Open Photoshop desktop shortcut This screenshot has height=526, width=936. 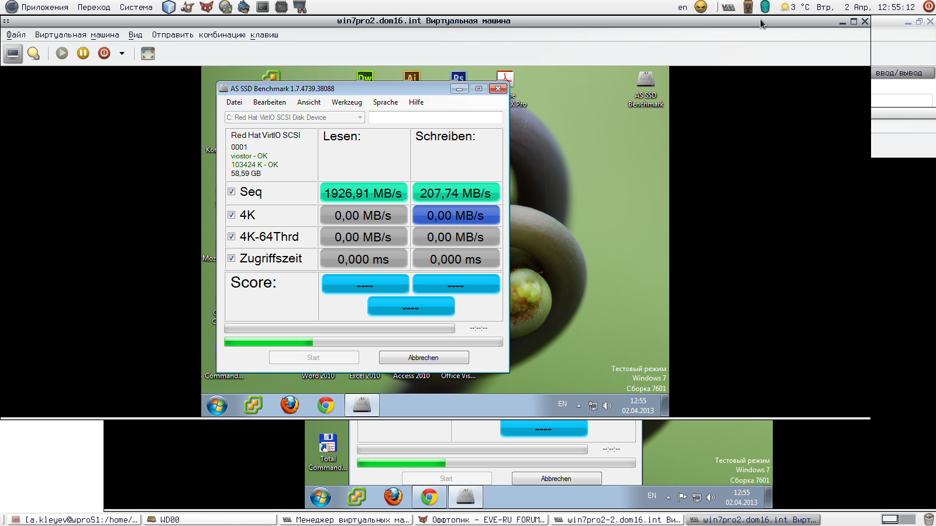(x=459, y=76)
